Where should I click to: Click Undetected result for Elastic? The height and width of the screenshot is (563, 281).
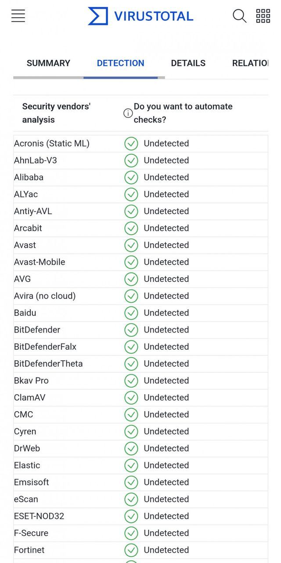[166, 465]
